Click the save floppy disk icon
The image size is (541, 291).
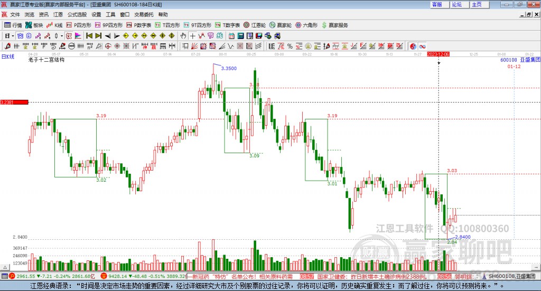pos(259,36)
